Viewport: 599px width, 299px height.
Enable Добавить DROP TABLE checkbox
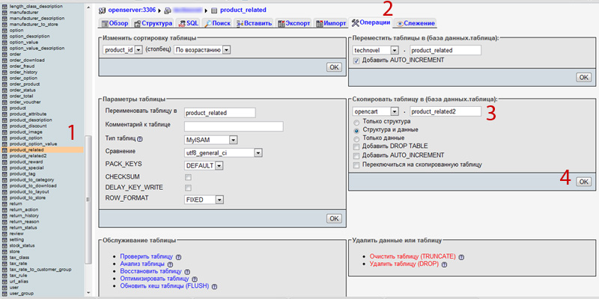pos(356,147)
